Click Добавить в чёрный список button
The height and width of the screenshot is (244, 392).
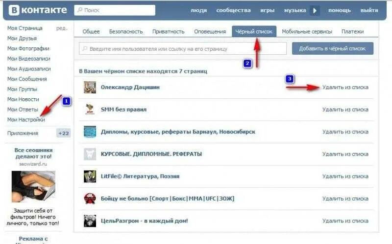click(x=333, y=48)
